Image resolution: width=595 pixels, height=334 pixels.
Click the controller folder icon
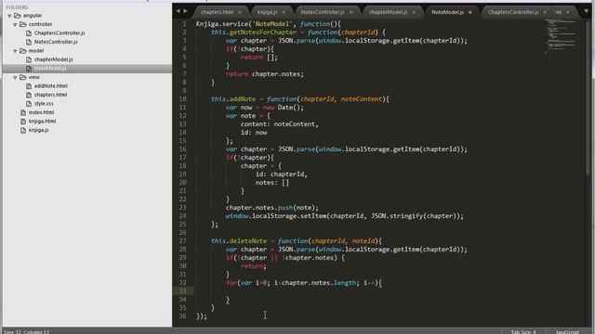coord(23,24)
